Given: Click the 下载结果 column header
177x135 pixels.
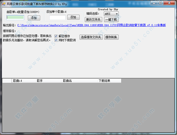Looking at the screenshot, I should [x=109, y=81].
